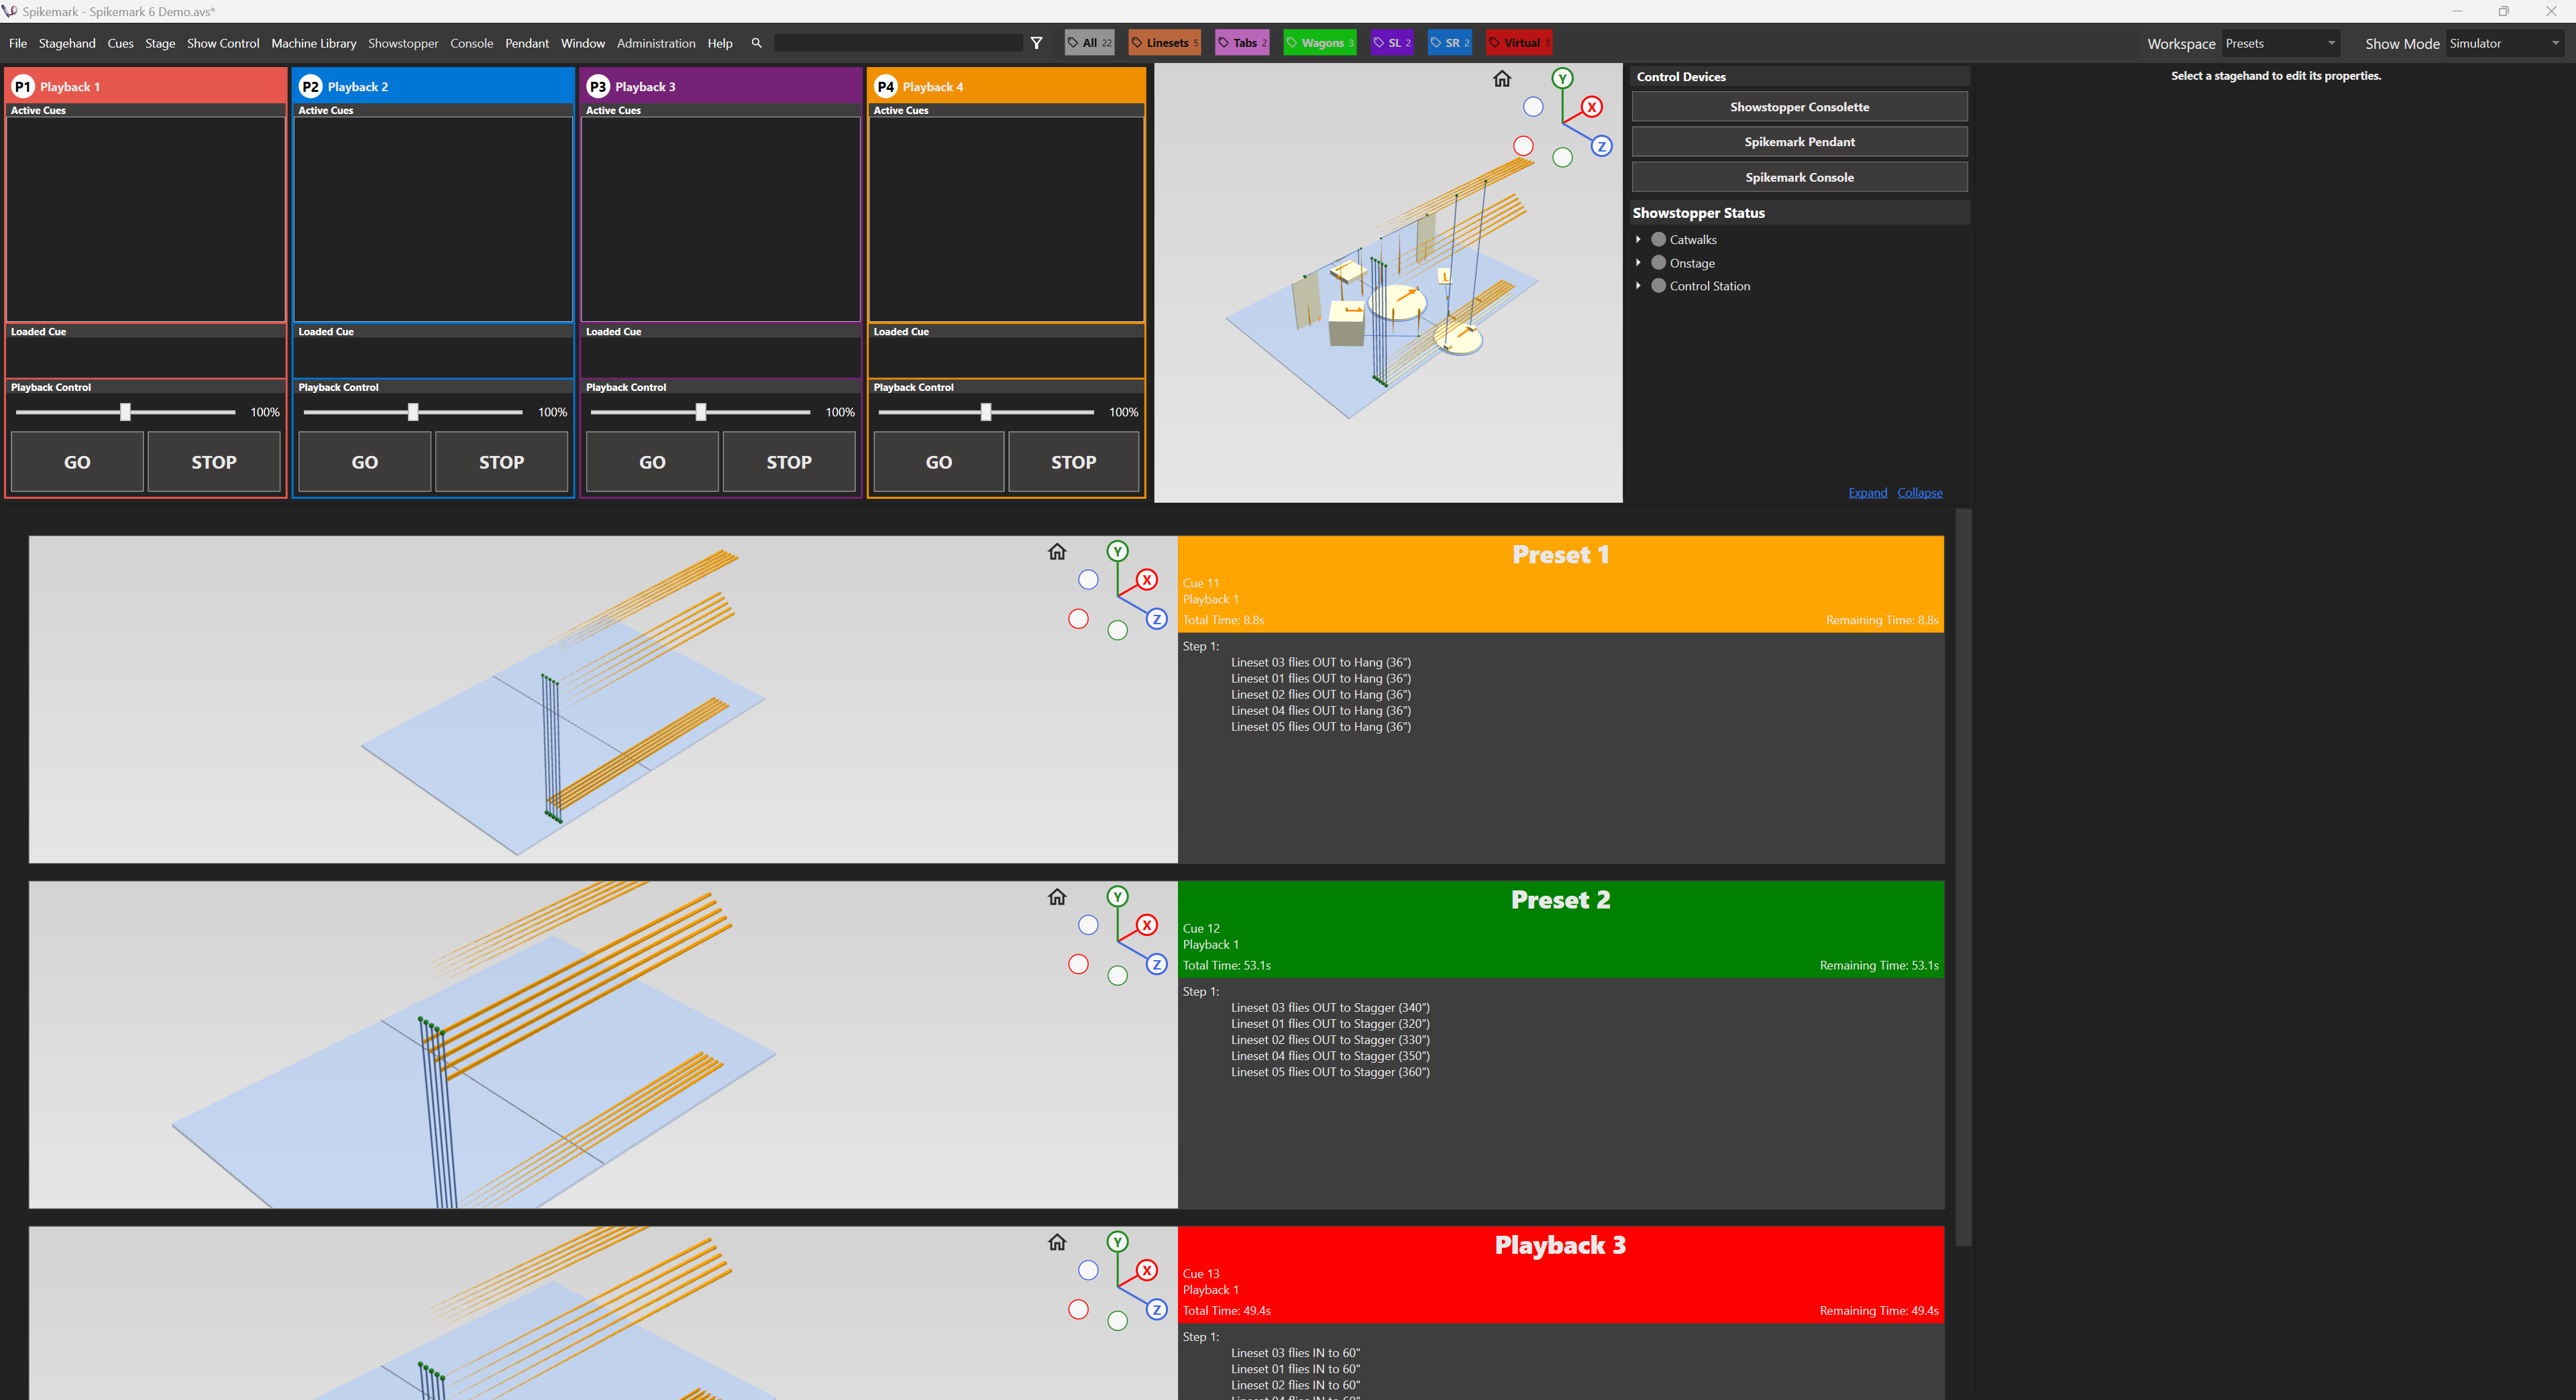
Task: Click red empty axis circle in top stage view
Action: pyautogui.click(x=1523, y=146)
